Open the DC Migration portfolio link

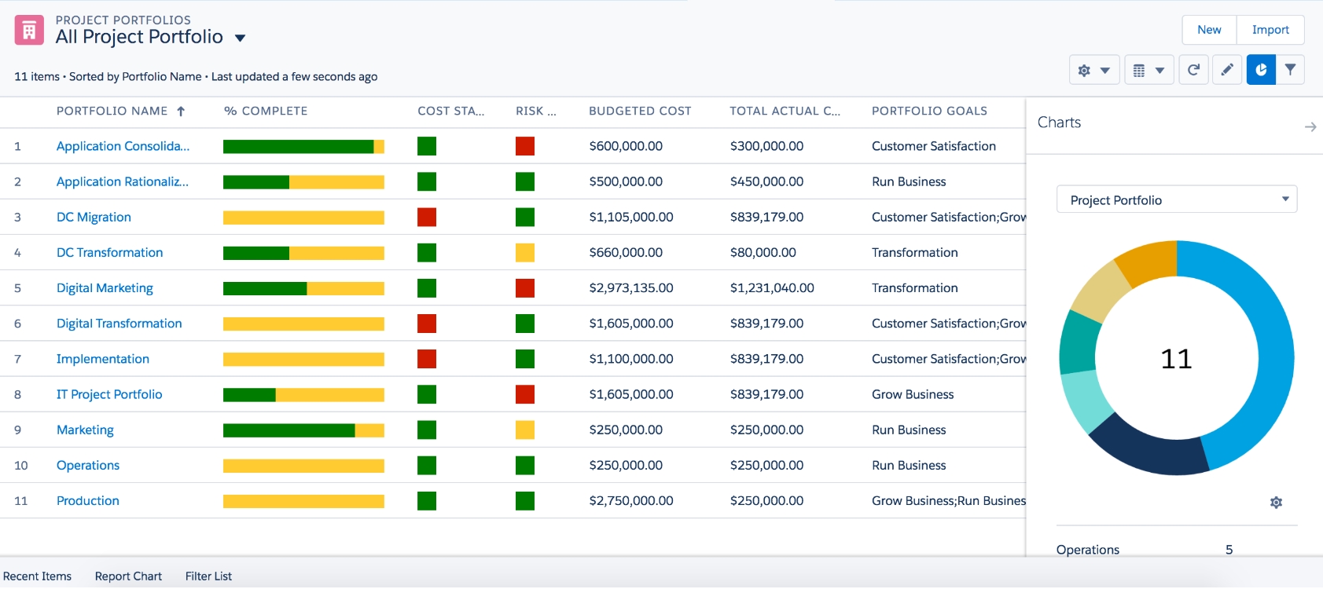(x=94, y=217)
